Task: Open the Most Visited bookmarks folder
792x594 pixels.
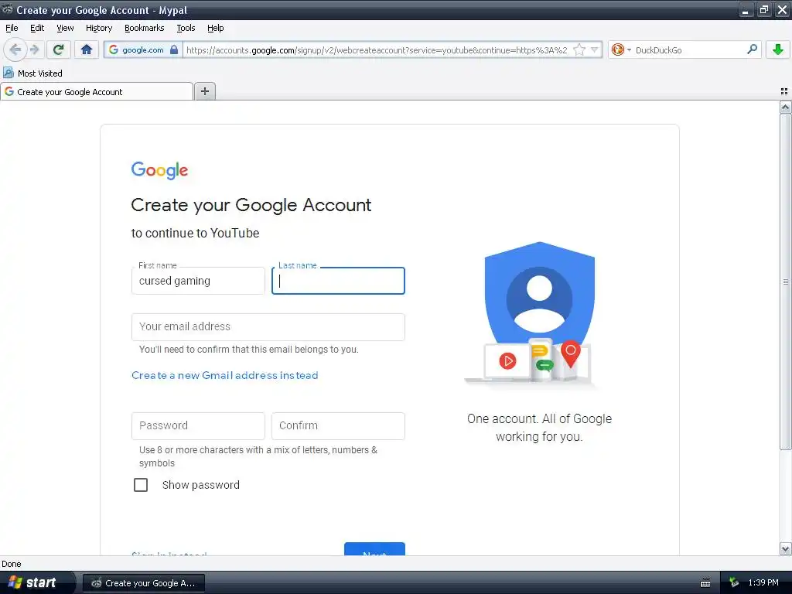Action: 32,73
